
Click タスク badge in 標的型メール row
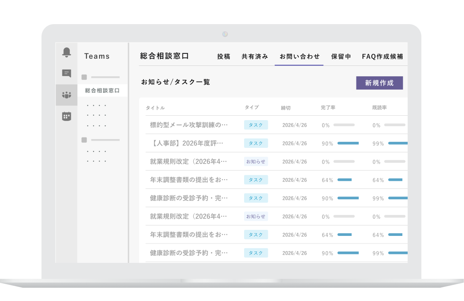click(256, 125)
